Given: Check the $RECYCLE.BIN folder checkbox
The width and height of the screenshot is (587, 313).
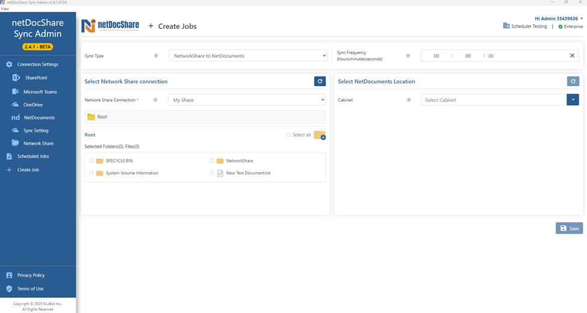Looking at the screenshot, I should click(92, 160).
